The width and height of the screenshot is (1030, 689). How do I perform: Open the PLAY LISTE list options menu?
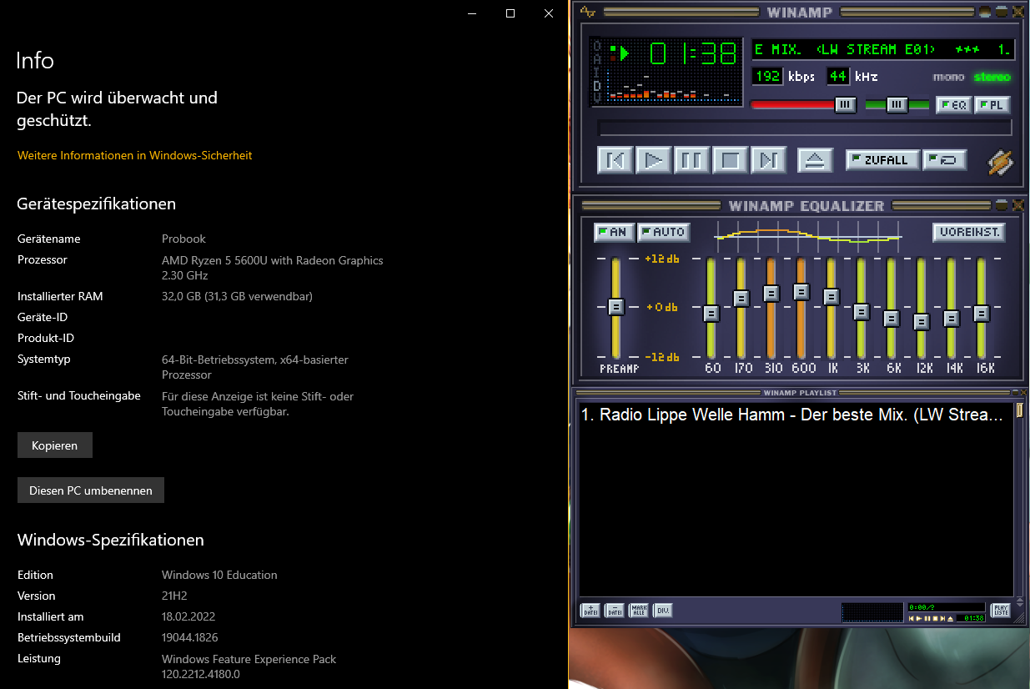pos(1000,611)
